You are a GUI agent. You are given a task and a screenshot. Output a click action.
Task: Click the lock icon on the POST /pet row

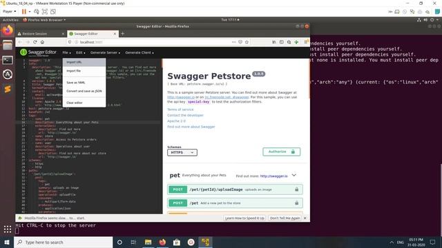[x=296, y=203]
